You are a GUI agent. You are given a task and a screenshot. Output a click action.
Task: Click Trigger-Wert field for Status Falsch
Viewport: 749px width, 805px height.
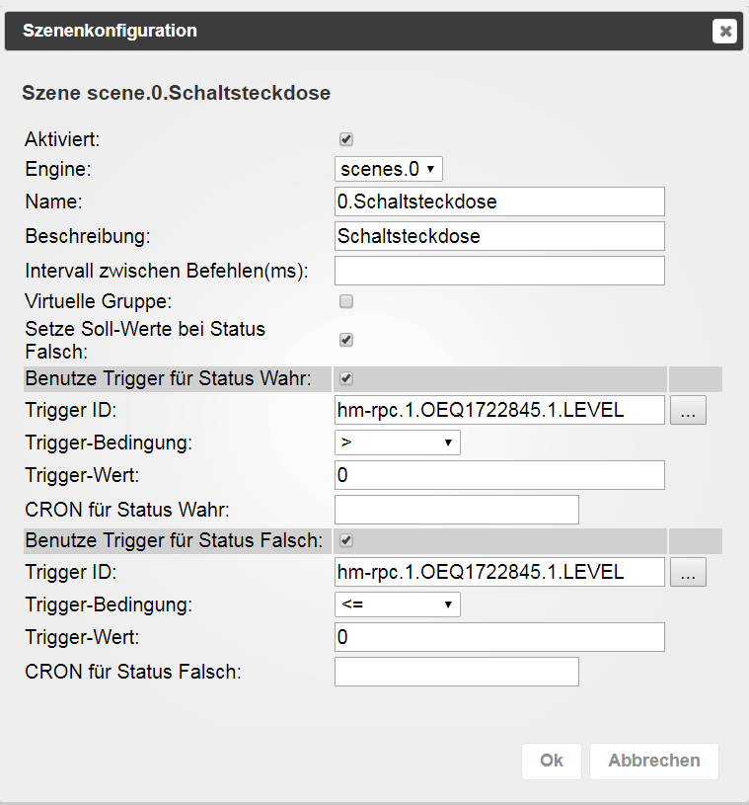[499, 637]
